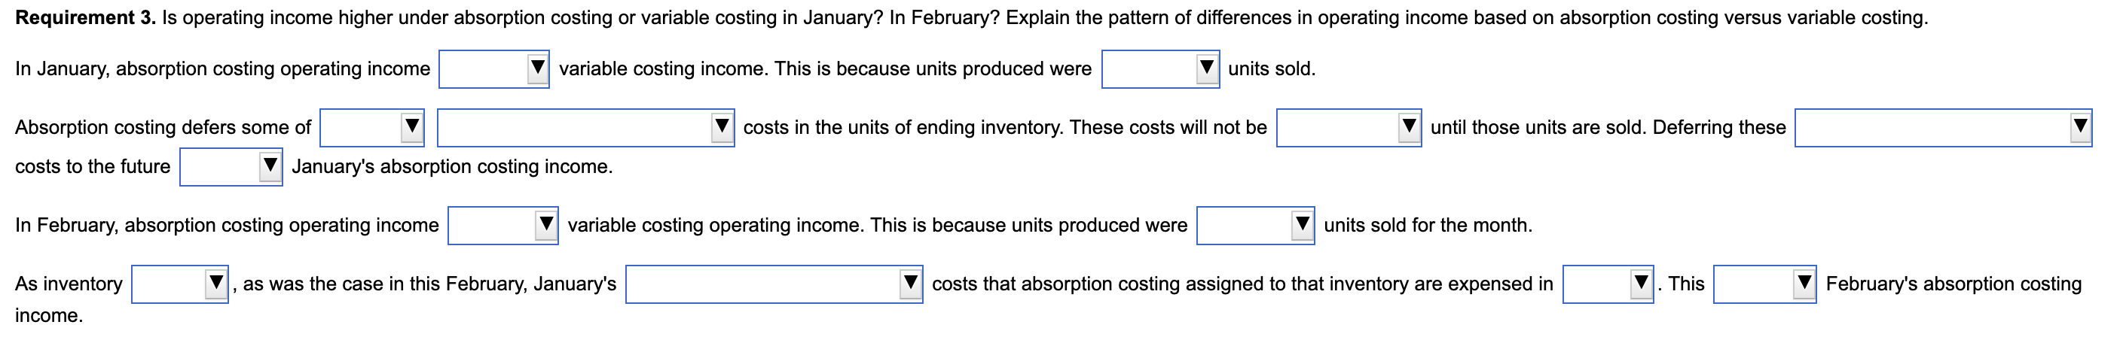Open dropdown after 'As inventory'

[179, 284]
